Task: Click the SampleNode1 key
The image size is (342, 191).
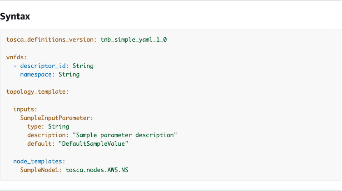Action: pyautogui.click(x=40, y=170)
